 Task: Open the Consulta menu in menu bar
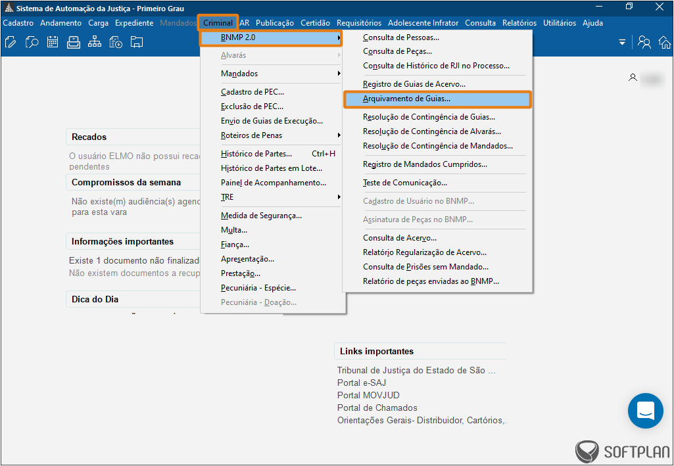[480, 23]
